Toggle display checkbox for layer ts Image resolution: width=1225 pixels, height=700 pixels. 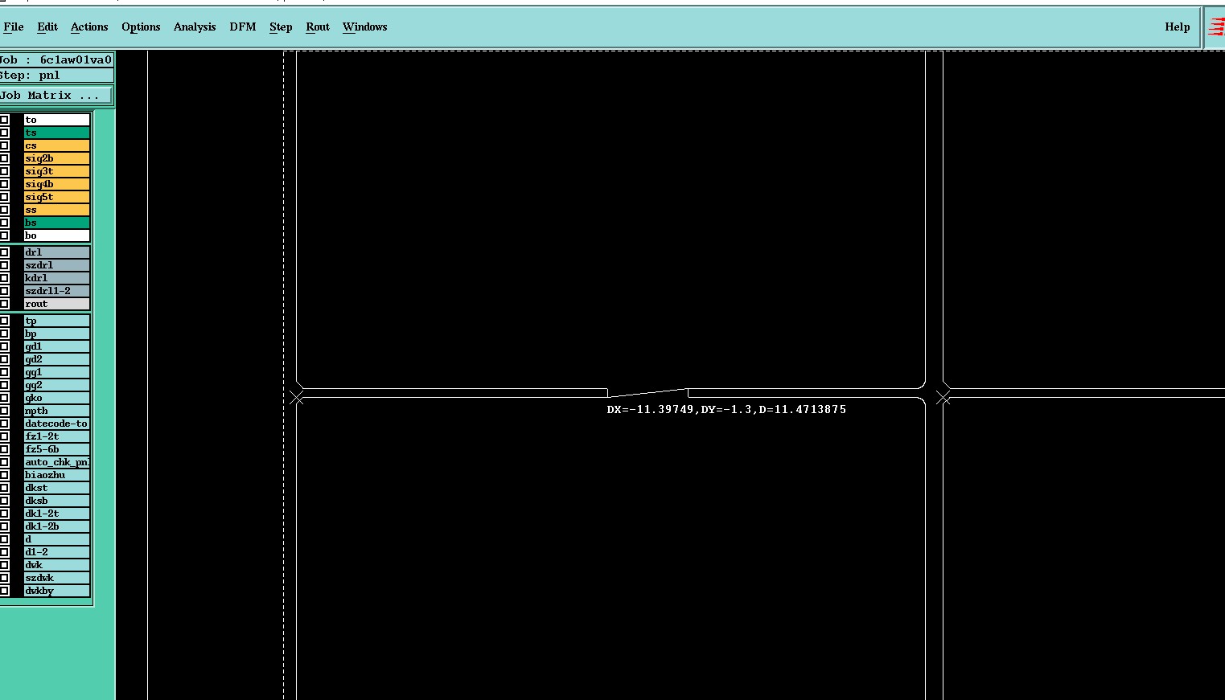[5, 133]
